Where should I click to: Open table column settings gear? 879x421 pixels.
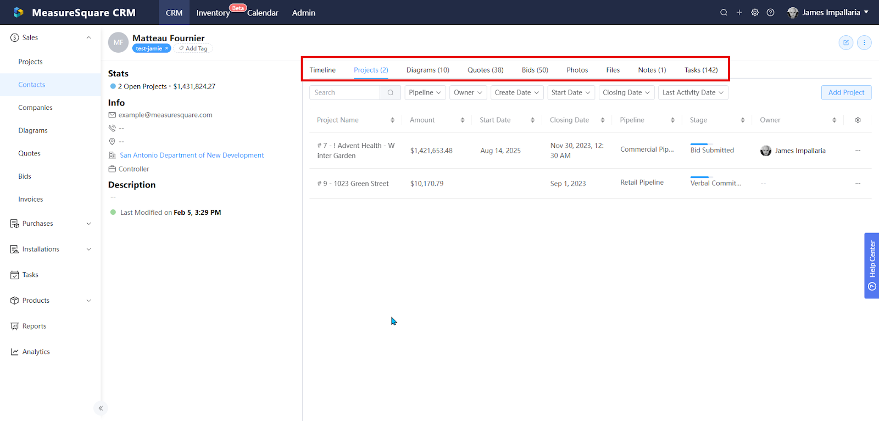[x=858, y=120]
